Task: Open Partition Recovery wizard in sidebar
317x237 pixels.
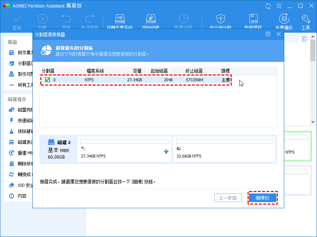Action: click(20, 63)
